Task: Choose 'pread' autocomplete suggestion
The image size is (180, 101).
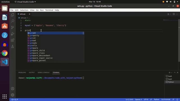Action: pos(56,40)
